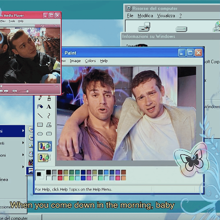
Task: Pick the Text tool marked A
Action: 49,107
